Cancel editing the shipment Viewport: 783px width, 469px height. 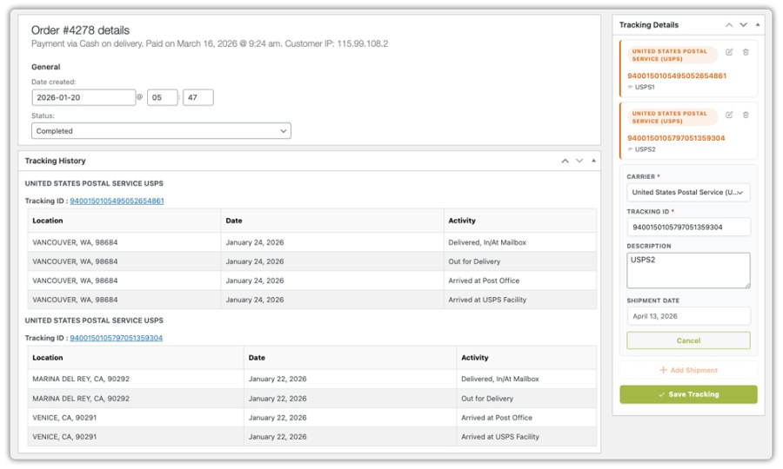688,340
